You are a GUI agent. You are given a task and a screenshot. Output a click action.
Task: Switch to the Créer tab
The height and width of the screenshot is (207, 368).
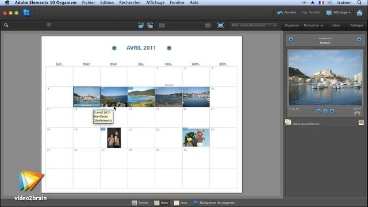336,25
